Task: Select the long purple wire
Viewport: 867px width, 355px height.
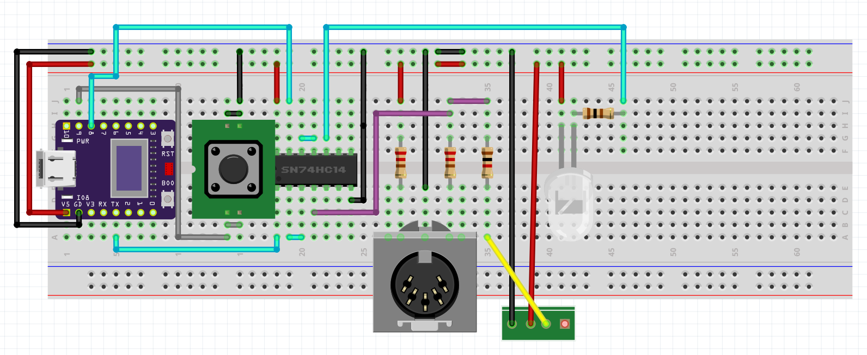Action: click(376, 163)
